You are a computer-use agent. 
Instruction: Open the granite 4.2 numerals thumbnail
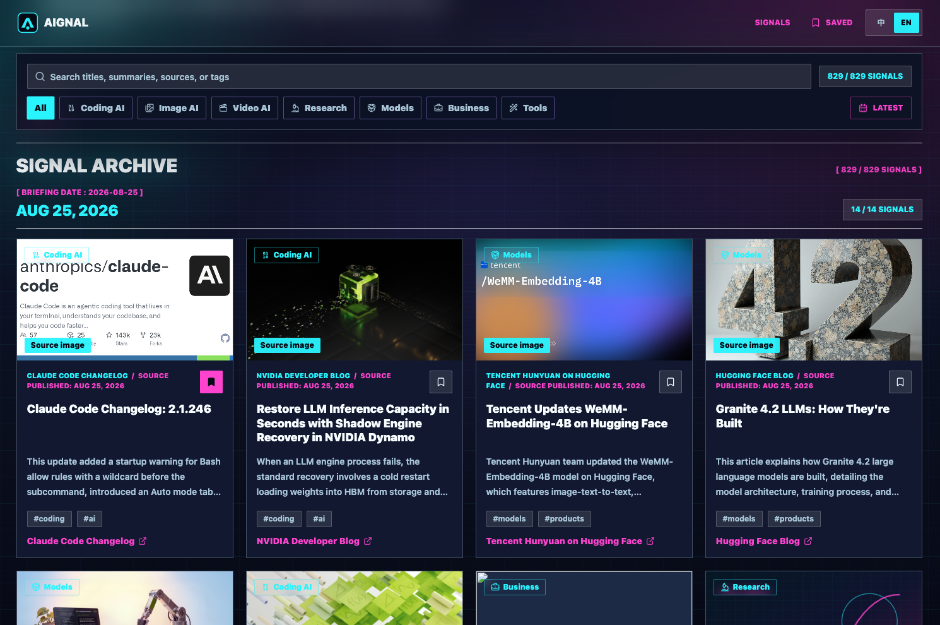click(x=814, y=300)
